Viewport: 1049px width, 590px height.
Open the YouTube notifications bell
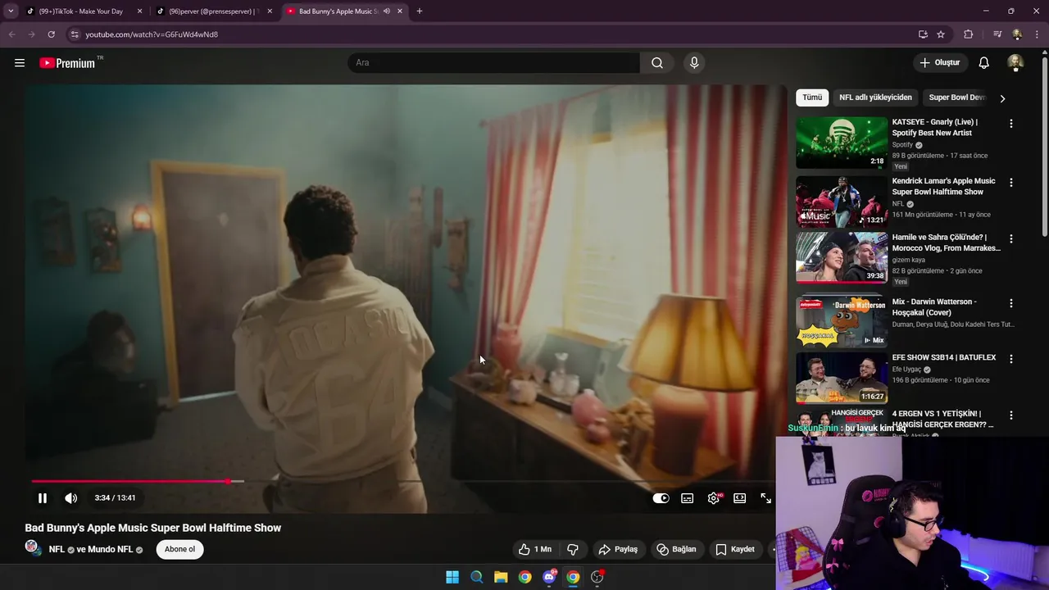coord(984,63)
